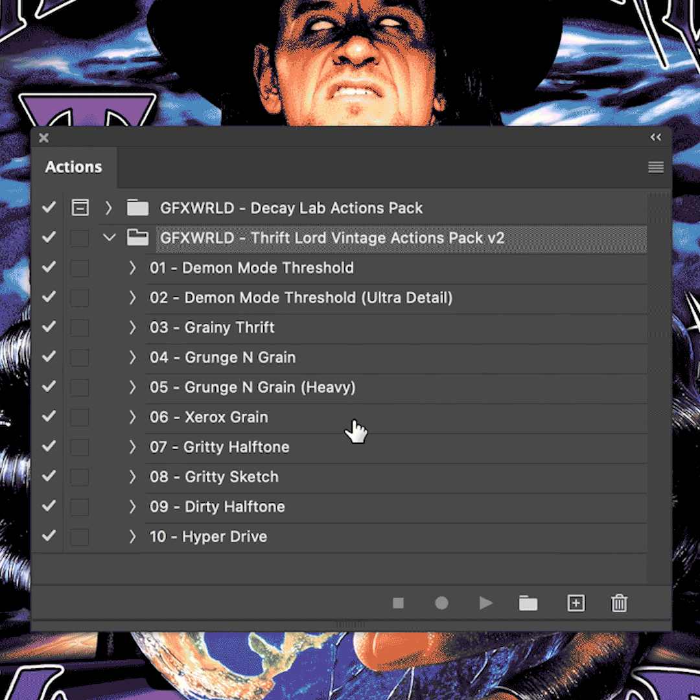Click the Decay Lab Actions Pack folder icon
Viewport: 700px width, 700px height.
pos(137,208)
